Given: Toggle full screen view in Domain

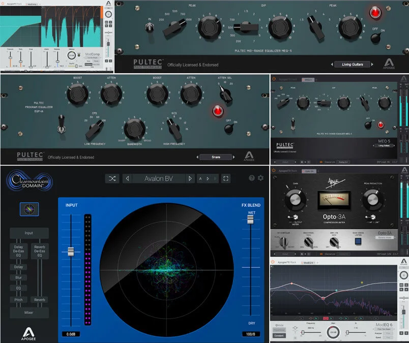Looking at the screenshot, I should (226, 178).
